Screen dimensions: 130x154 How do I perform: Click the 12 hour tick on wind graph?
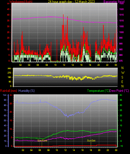[64, 65]
